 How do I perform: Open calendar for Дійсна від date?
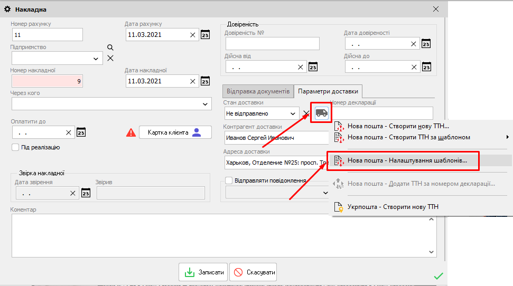[313, 67]
